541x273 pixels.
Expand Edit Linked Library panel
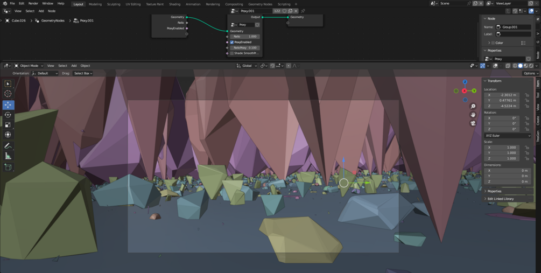click(x=501, y=199)
